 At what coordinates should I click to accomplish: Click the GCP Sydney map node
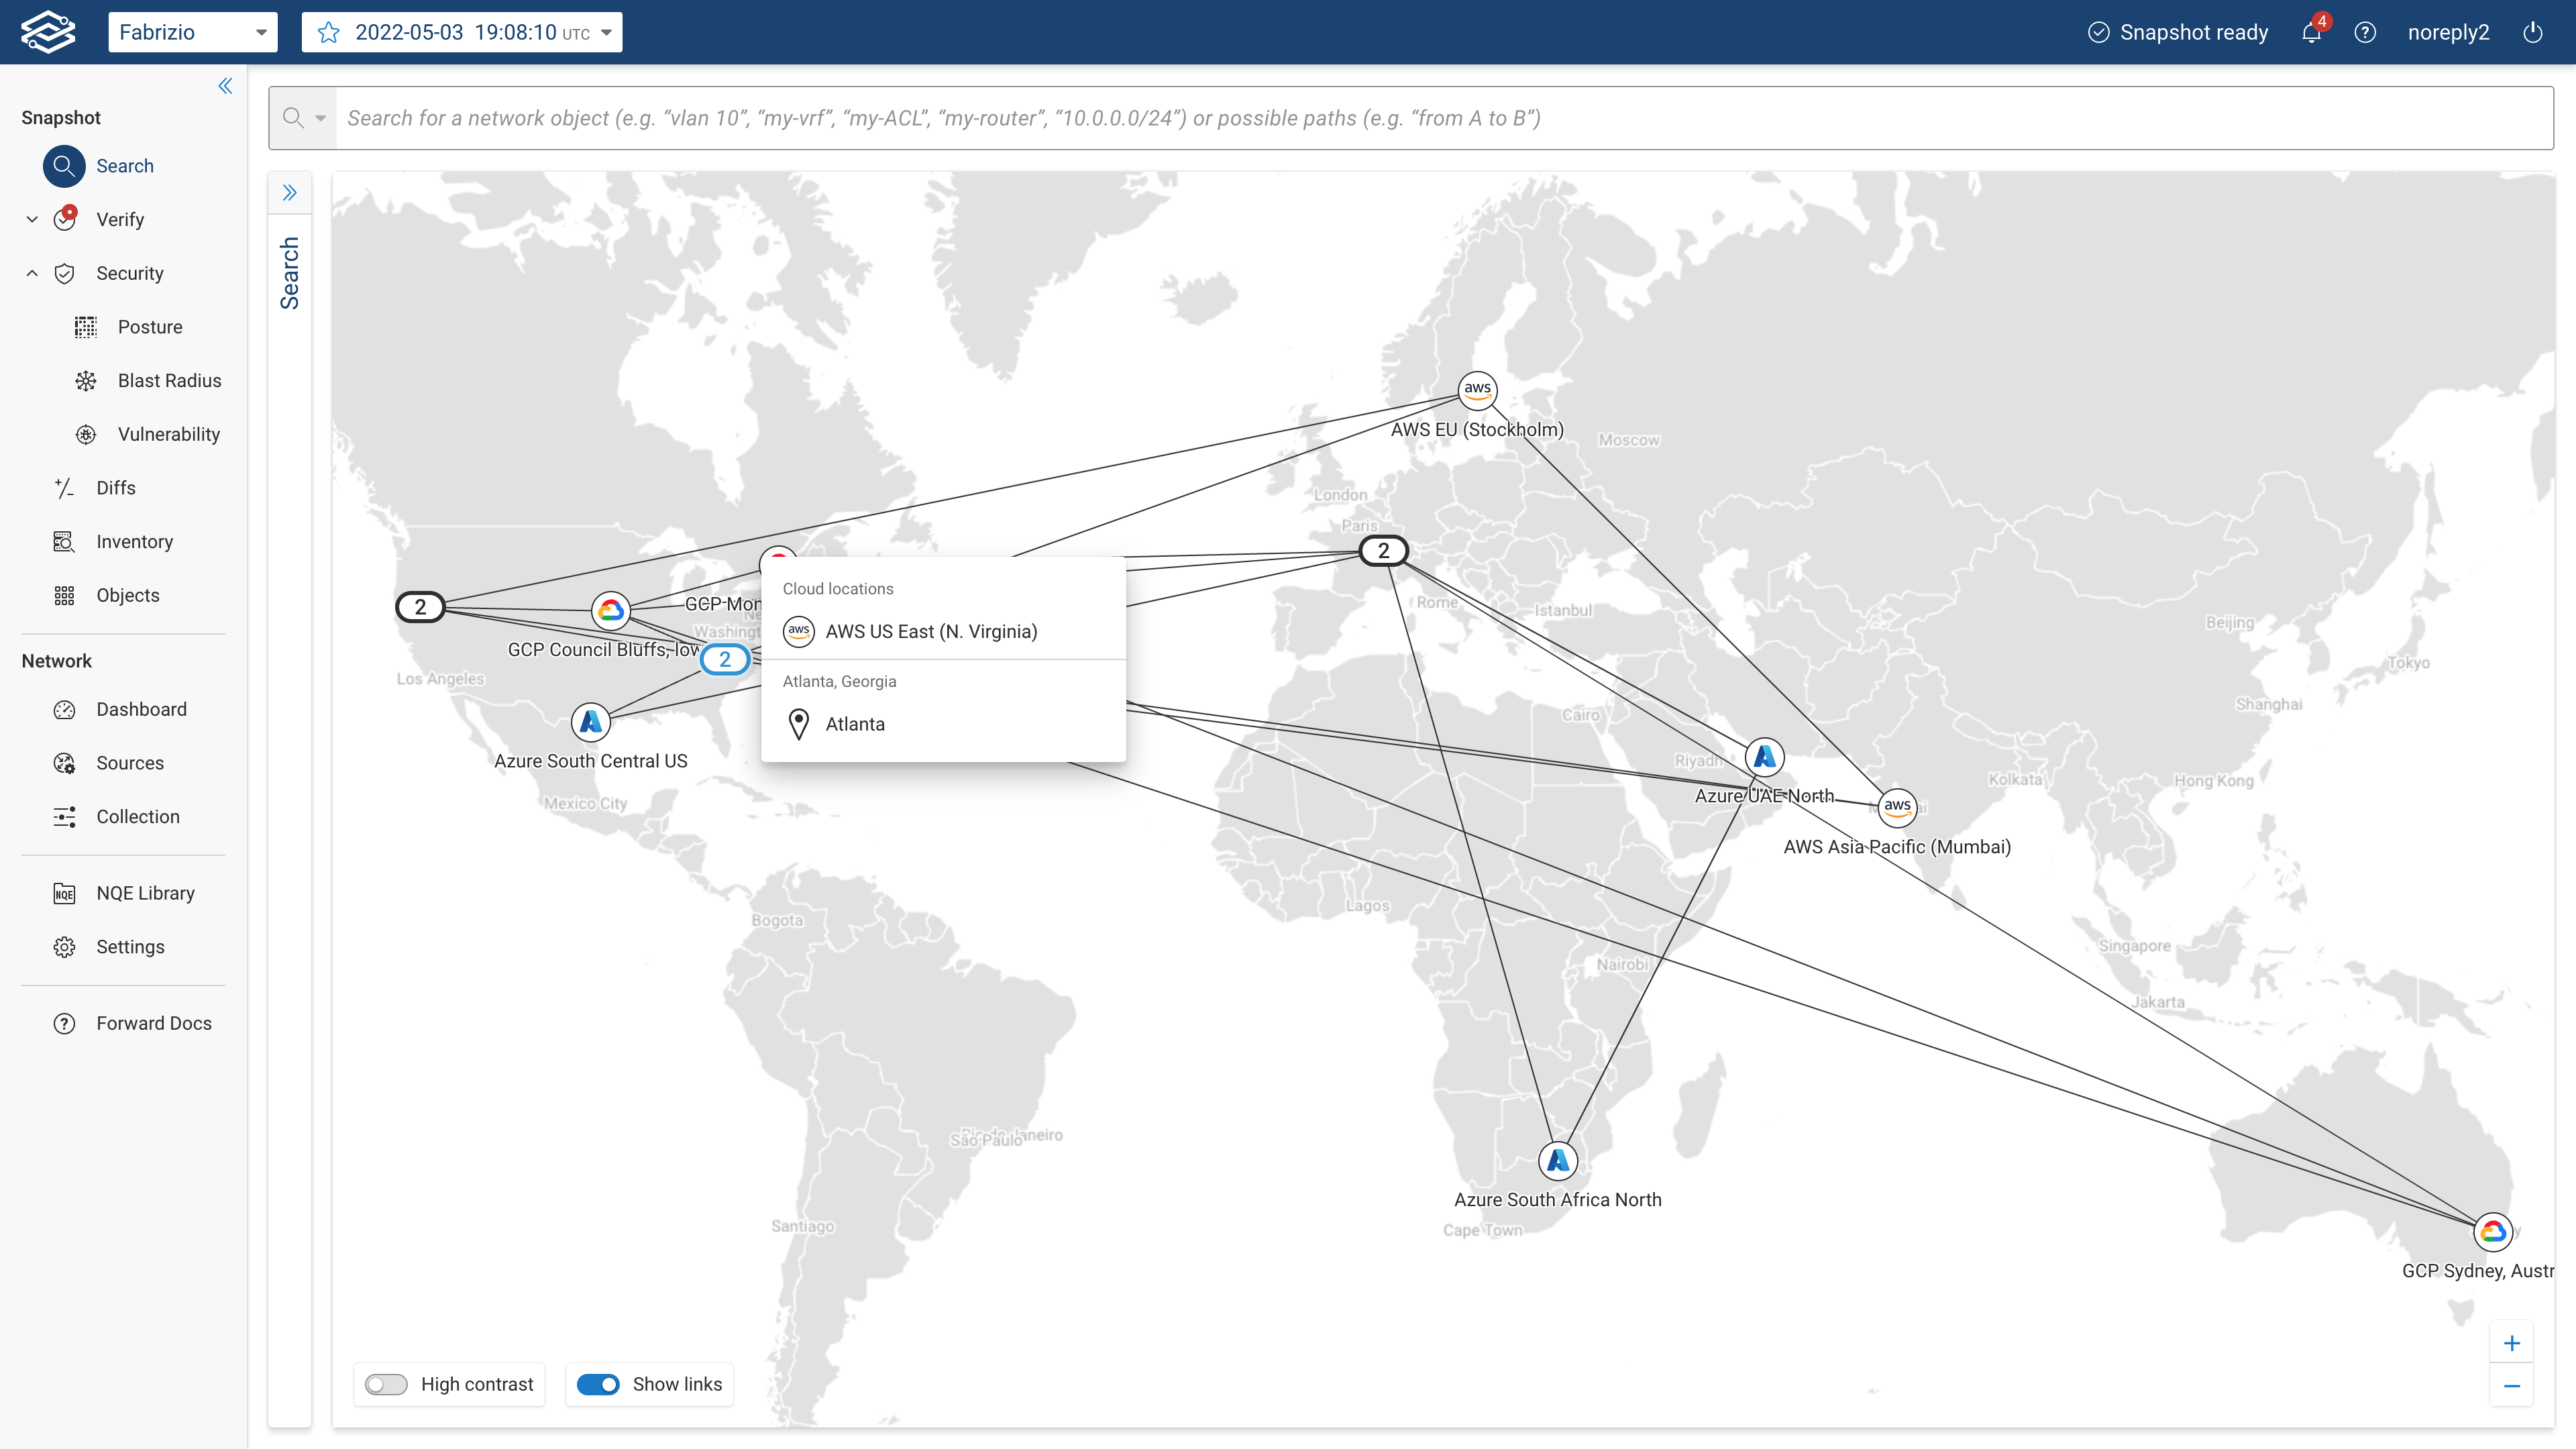coord(2492,1231)
